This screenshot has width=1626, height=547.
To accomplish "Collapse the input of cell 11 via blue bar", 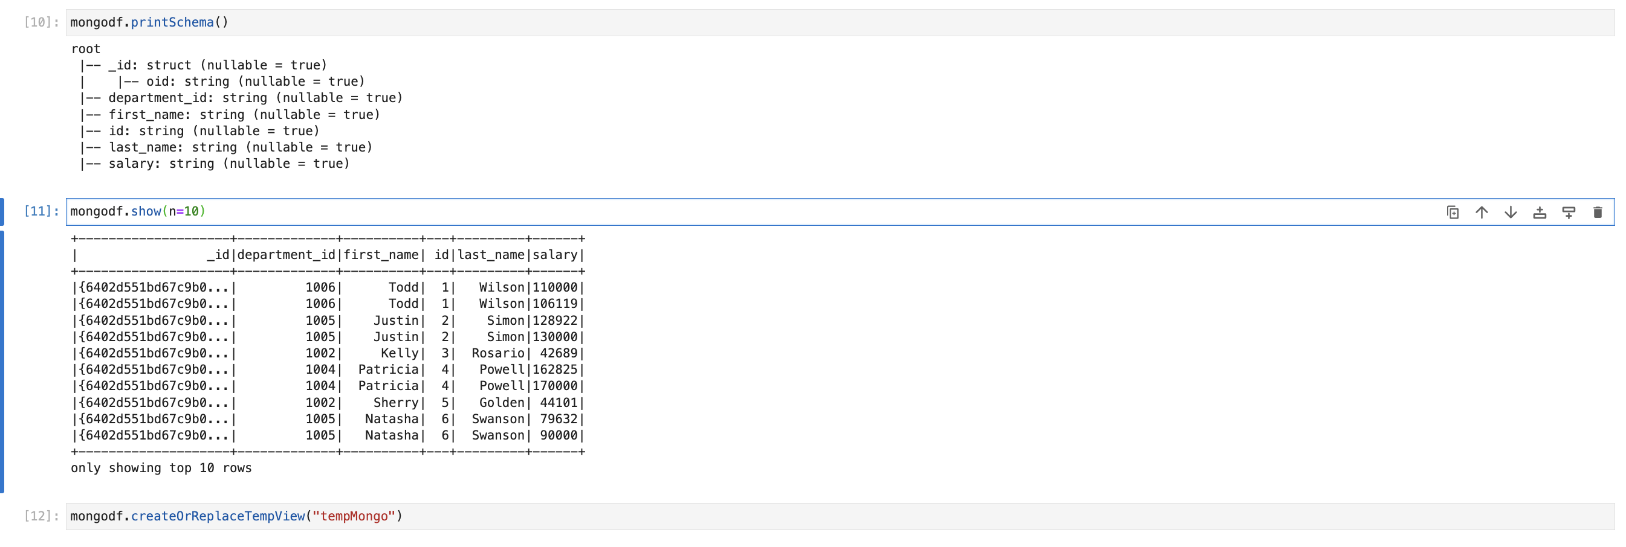I will 2,212.
